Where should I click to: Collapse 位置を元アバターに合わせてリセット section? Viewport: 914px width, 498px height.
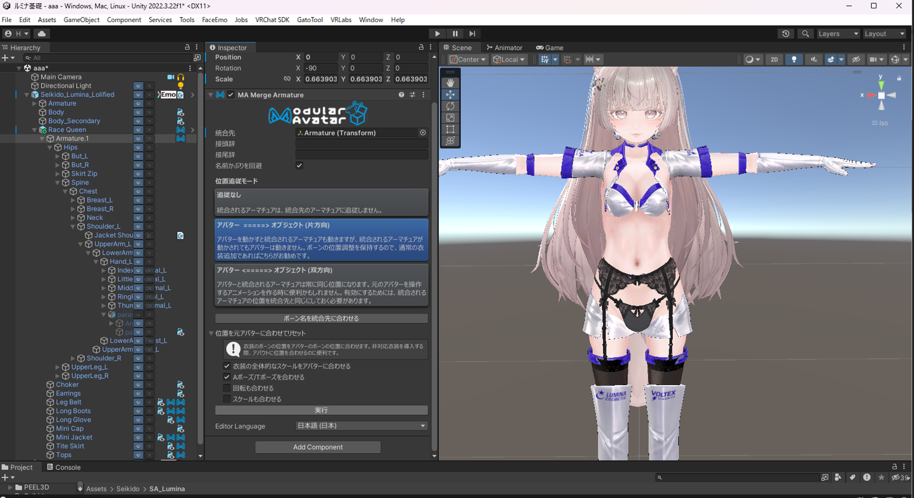coord(211,333)
